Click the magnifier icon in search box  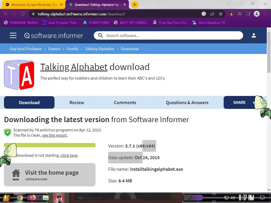[100, 35]
